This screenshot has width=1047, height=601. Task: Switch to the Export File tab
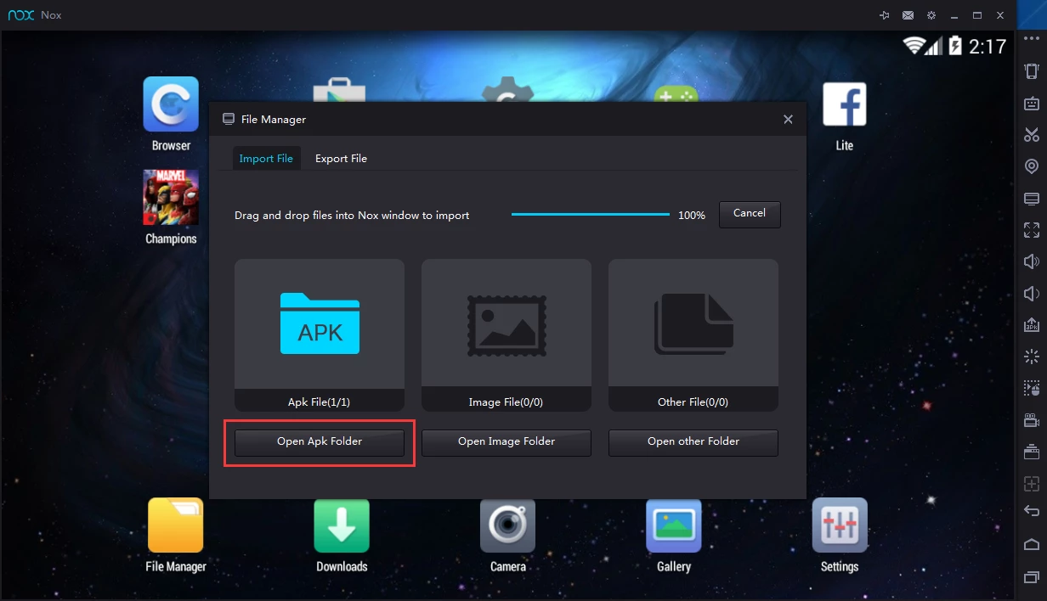click(x=341, y=159)
